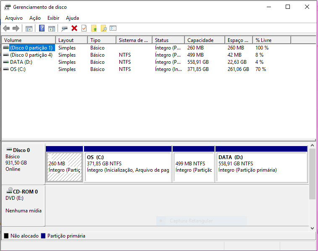
Task: Open the Exibir menu
Action: (x=53, y=18)
